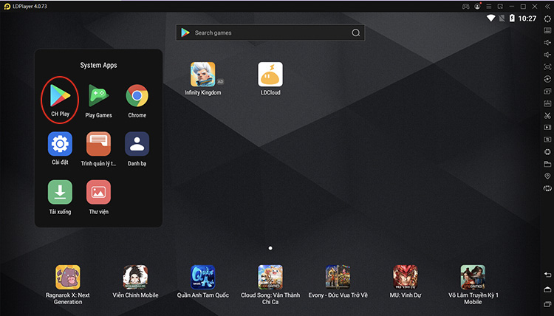Open the operation recorder in sidebar
The height and width of the screenshot is (316, 554).
click(547, 79)
